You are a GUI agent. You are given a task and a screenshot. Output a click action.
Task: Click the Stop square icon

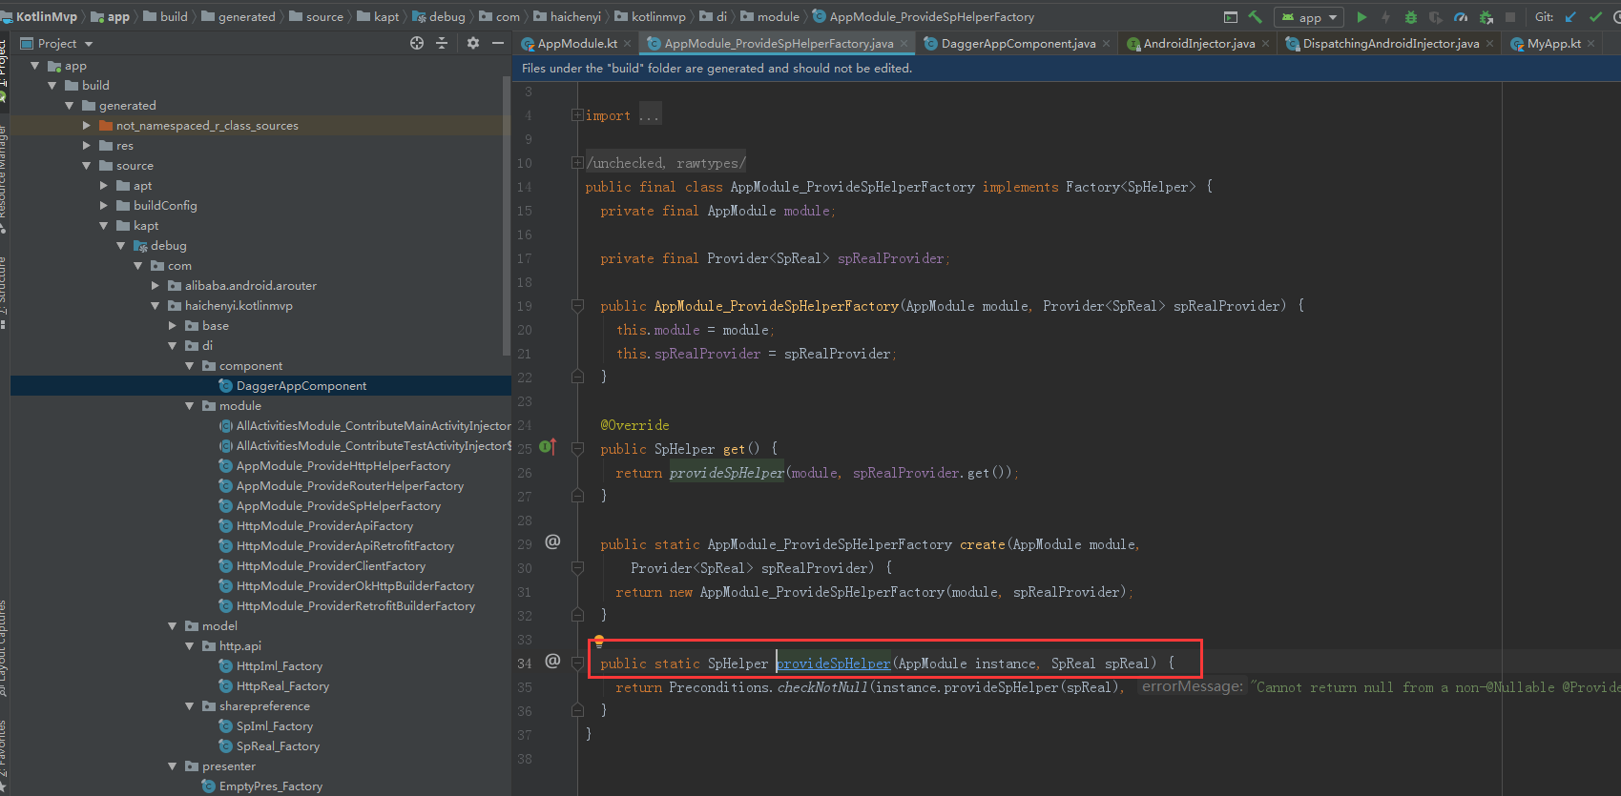pyautogui.click(x=1510, y=17)
